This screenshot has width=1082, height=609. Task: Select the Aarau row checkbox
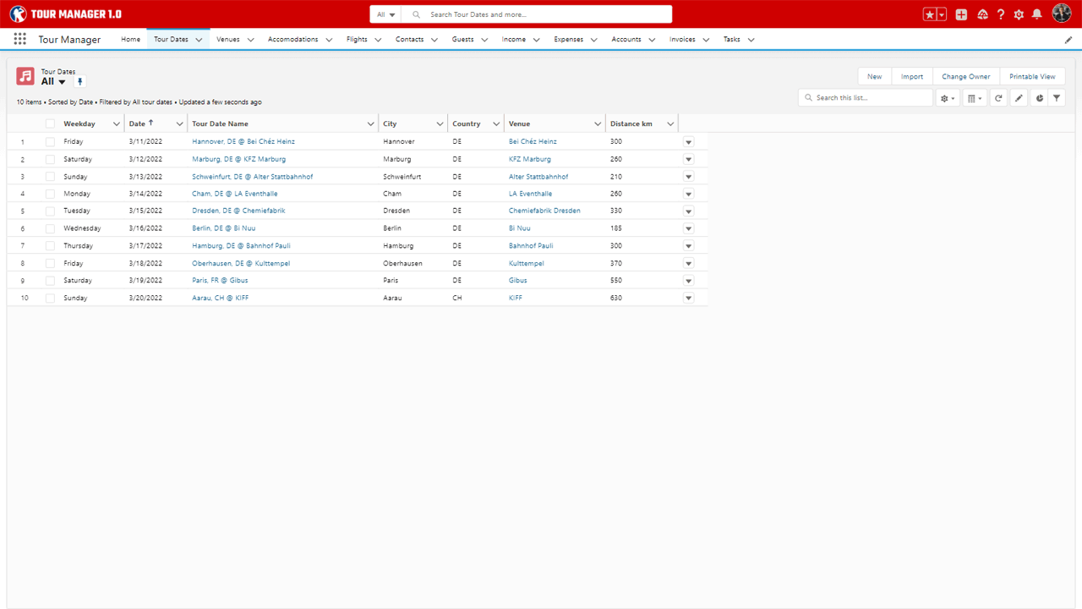coord(50,298)
